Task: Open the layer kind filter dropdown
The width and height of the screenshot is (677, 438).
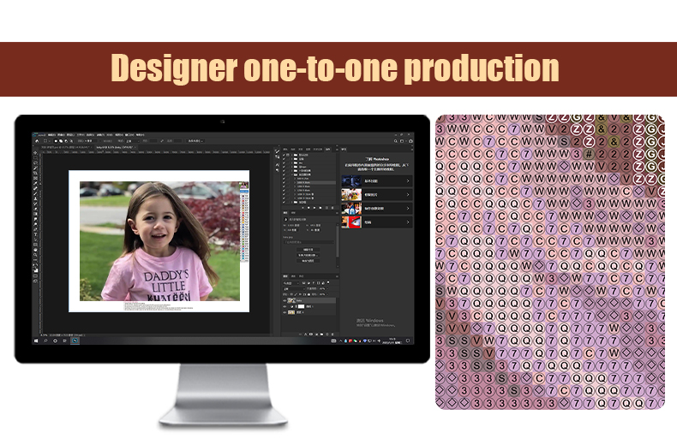Action: (x=291, y=283)
